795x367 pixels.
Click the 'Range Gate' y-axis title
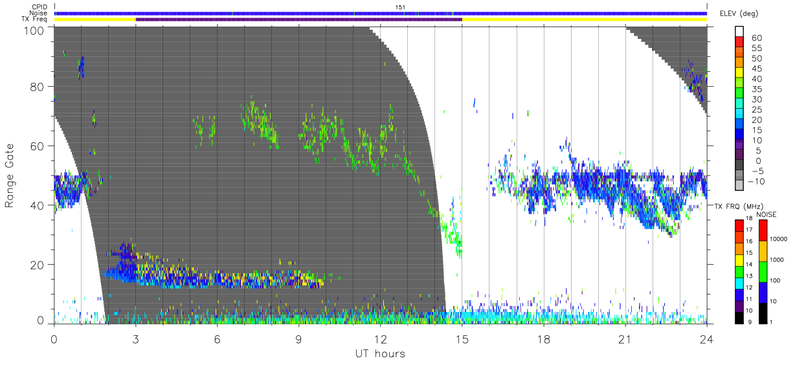[x=10, y=175]
